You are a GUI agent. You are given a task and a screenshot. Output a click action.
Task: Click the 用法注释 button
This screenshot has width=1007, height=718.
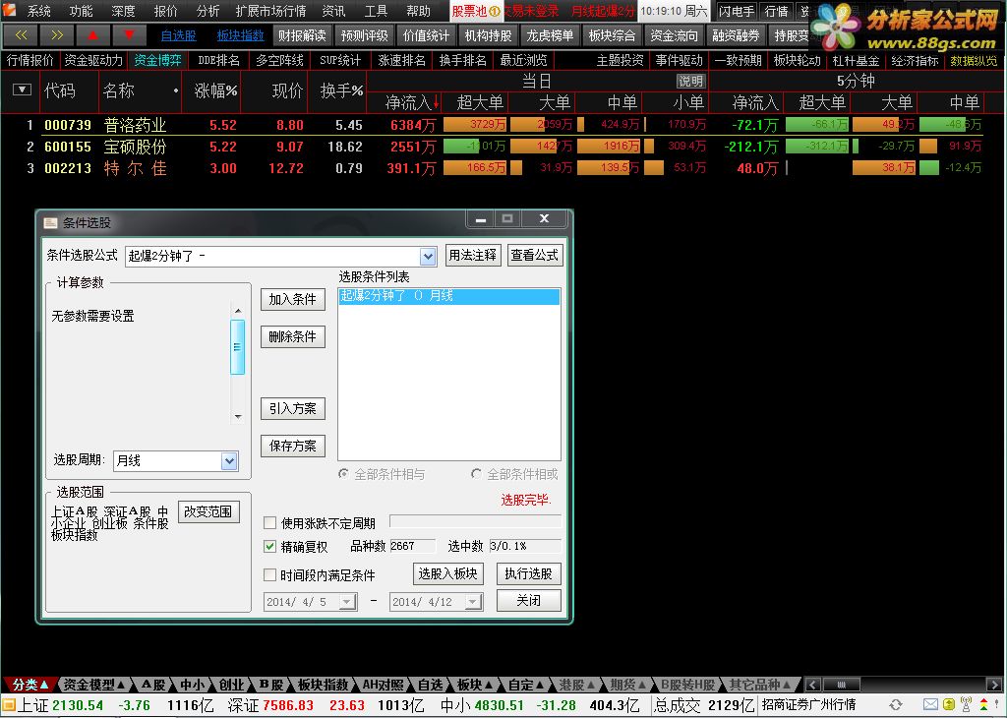tap(473, 256)
